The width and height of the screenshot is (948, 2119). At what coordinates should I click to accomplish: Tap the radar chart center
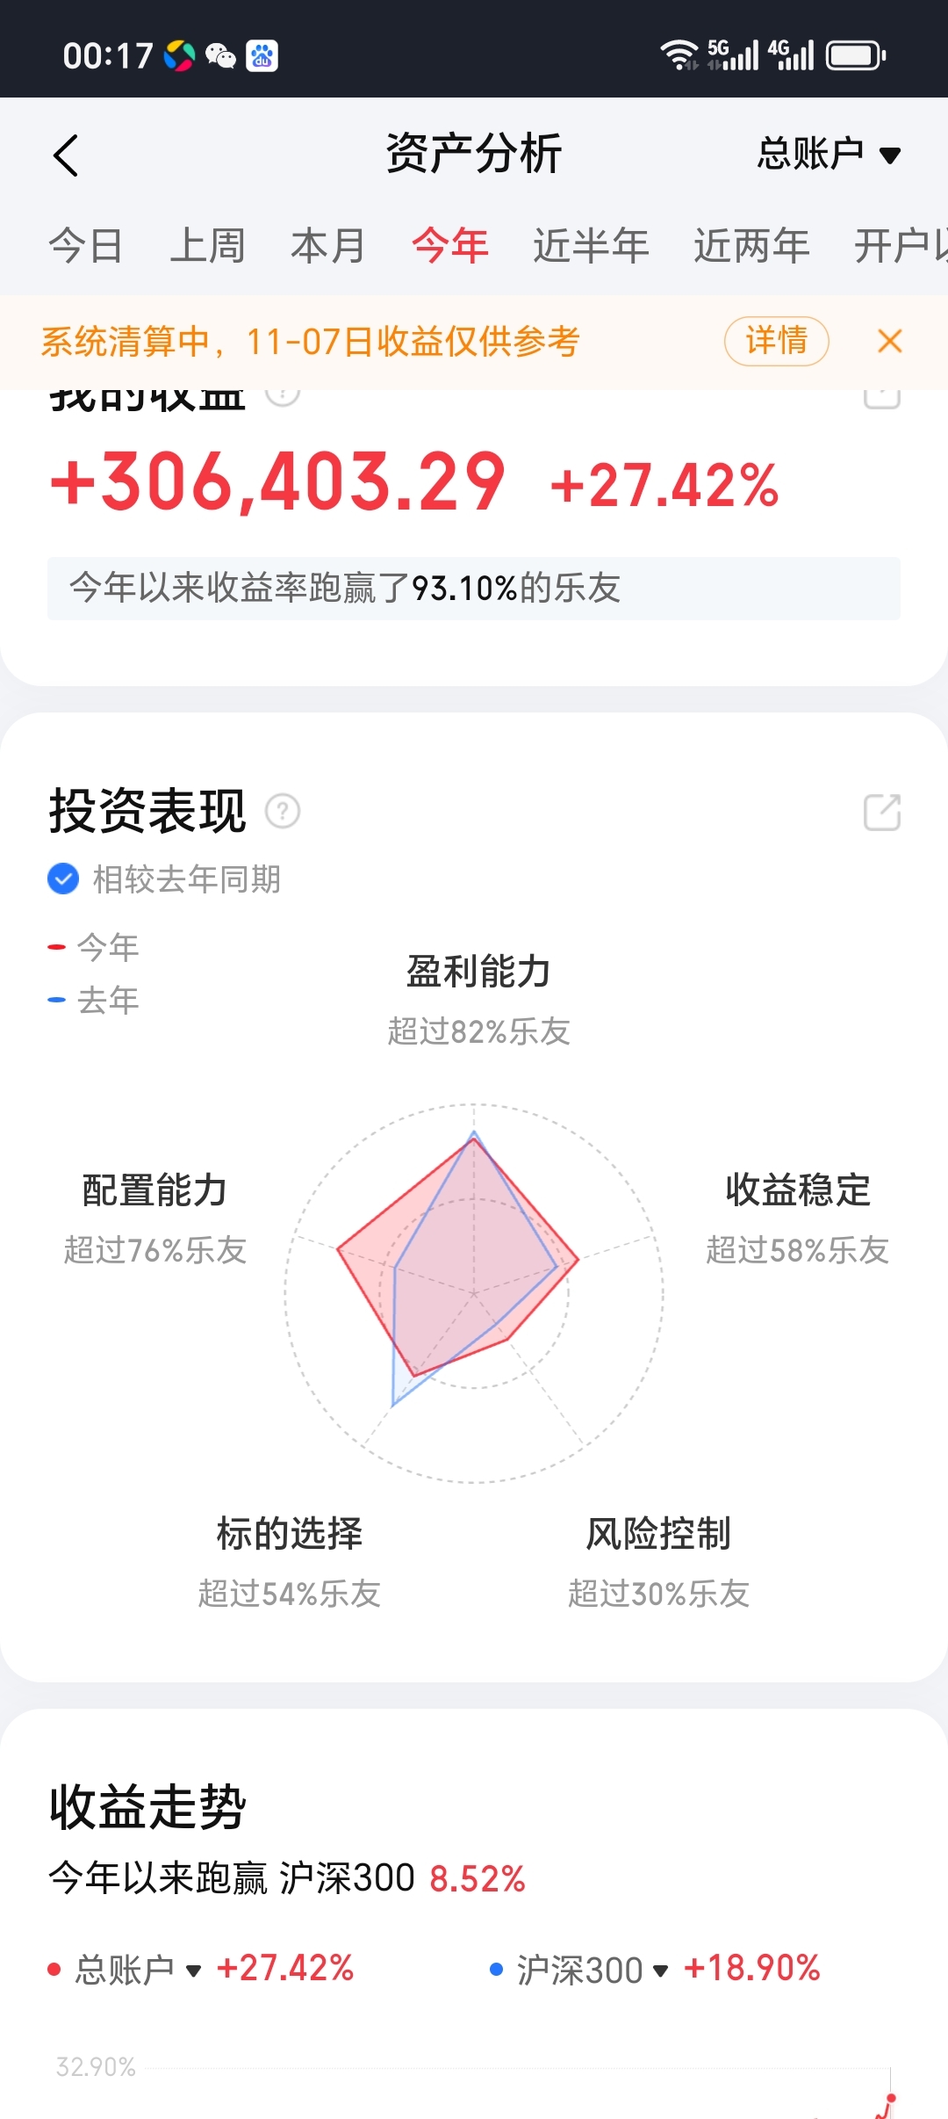tap(474, 1293)
